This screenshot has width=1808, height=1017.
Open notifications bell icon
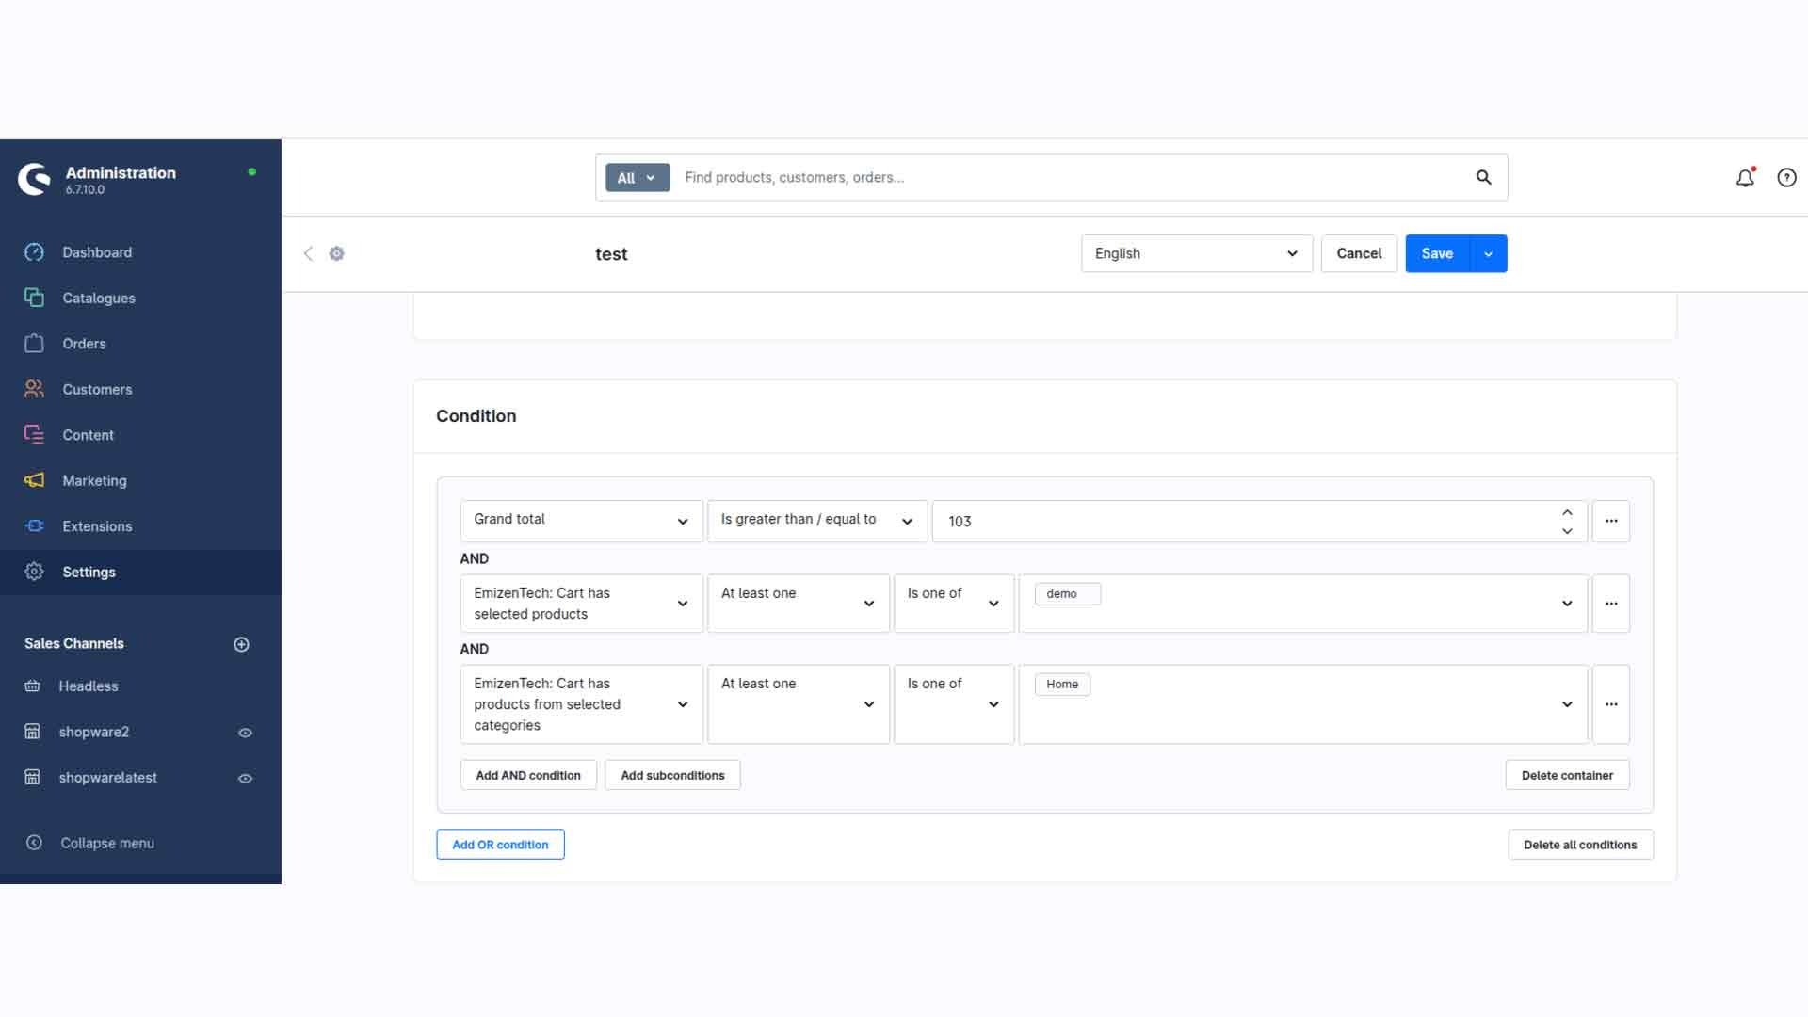tap(1745, 177)
